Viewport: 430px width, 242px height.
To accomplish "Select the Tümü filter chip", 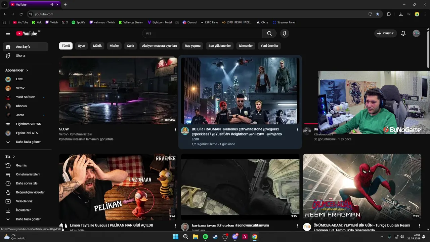I will click(66, 46).
